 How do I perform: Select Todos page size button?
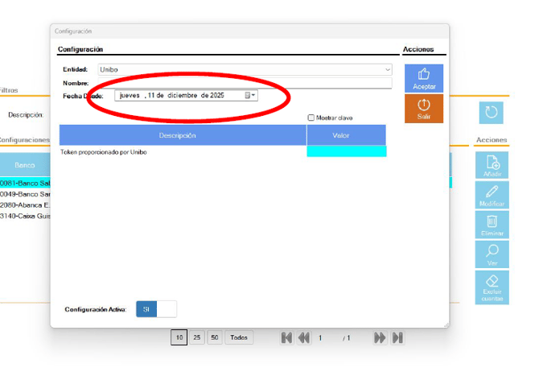[x=239, y=338]
